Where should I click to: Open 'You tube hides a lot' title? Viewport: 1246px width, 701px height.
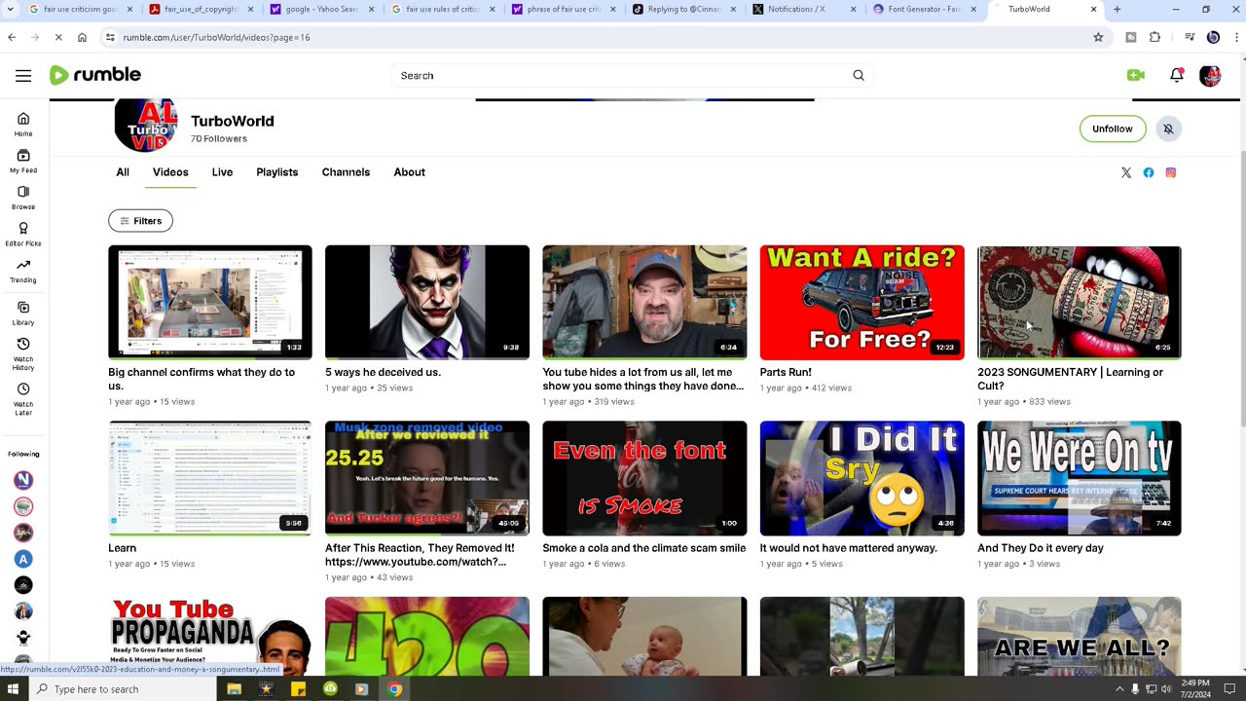[x=643, y=379]
